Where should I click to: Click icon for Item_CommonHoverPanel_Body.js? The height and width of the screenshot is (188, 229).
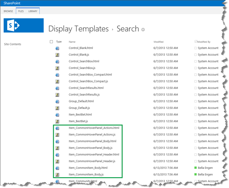57,148
